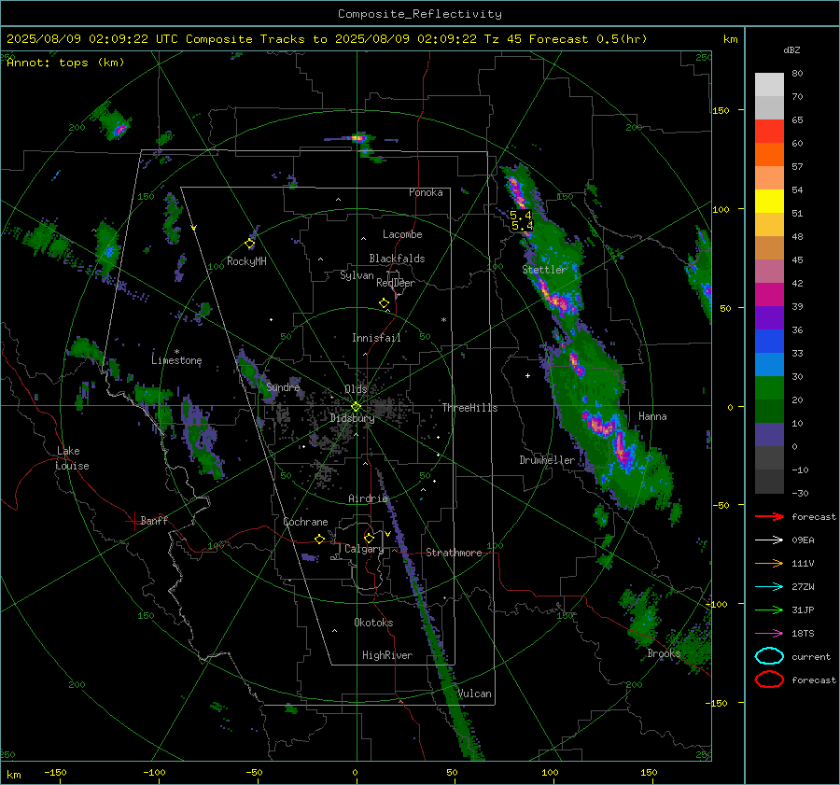840x785 pixels.
Task: Click the Innisfail city label
Action: coord(376,338)
